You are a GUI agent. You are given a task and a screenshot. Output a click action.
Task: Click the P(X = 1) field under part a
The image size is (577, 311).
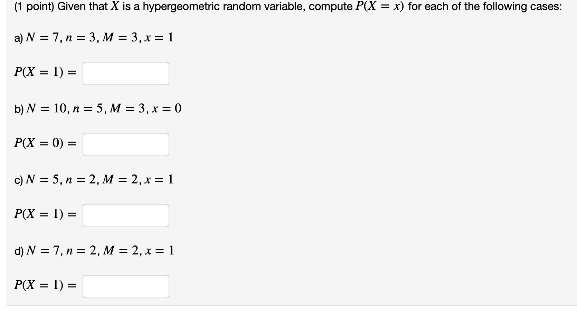pyautogui.click(x=125, y=73)
